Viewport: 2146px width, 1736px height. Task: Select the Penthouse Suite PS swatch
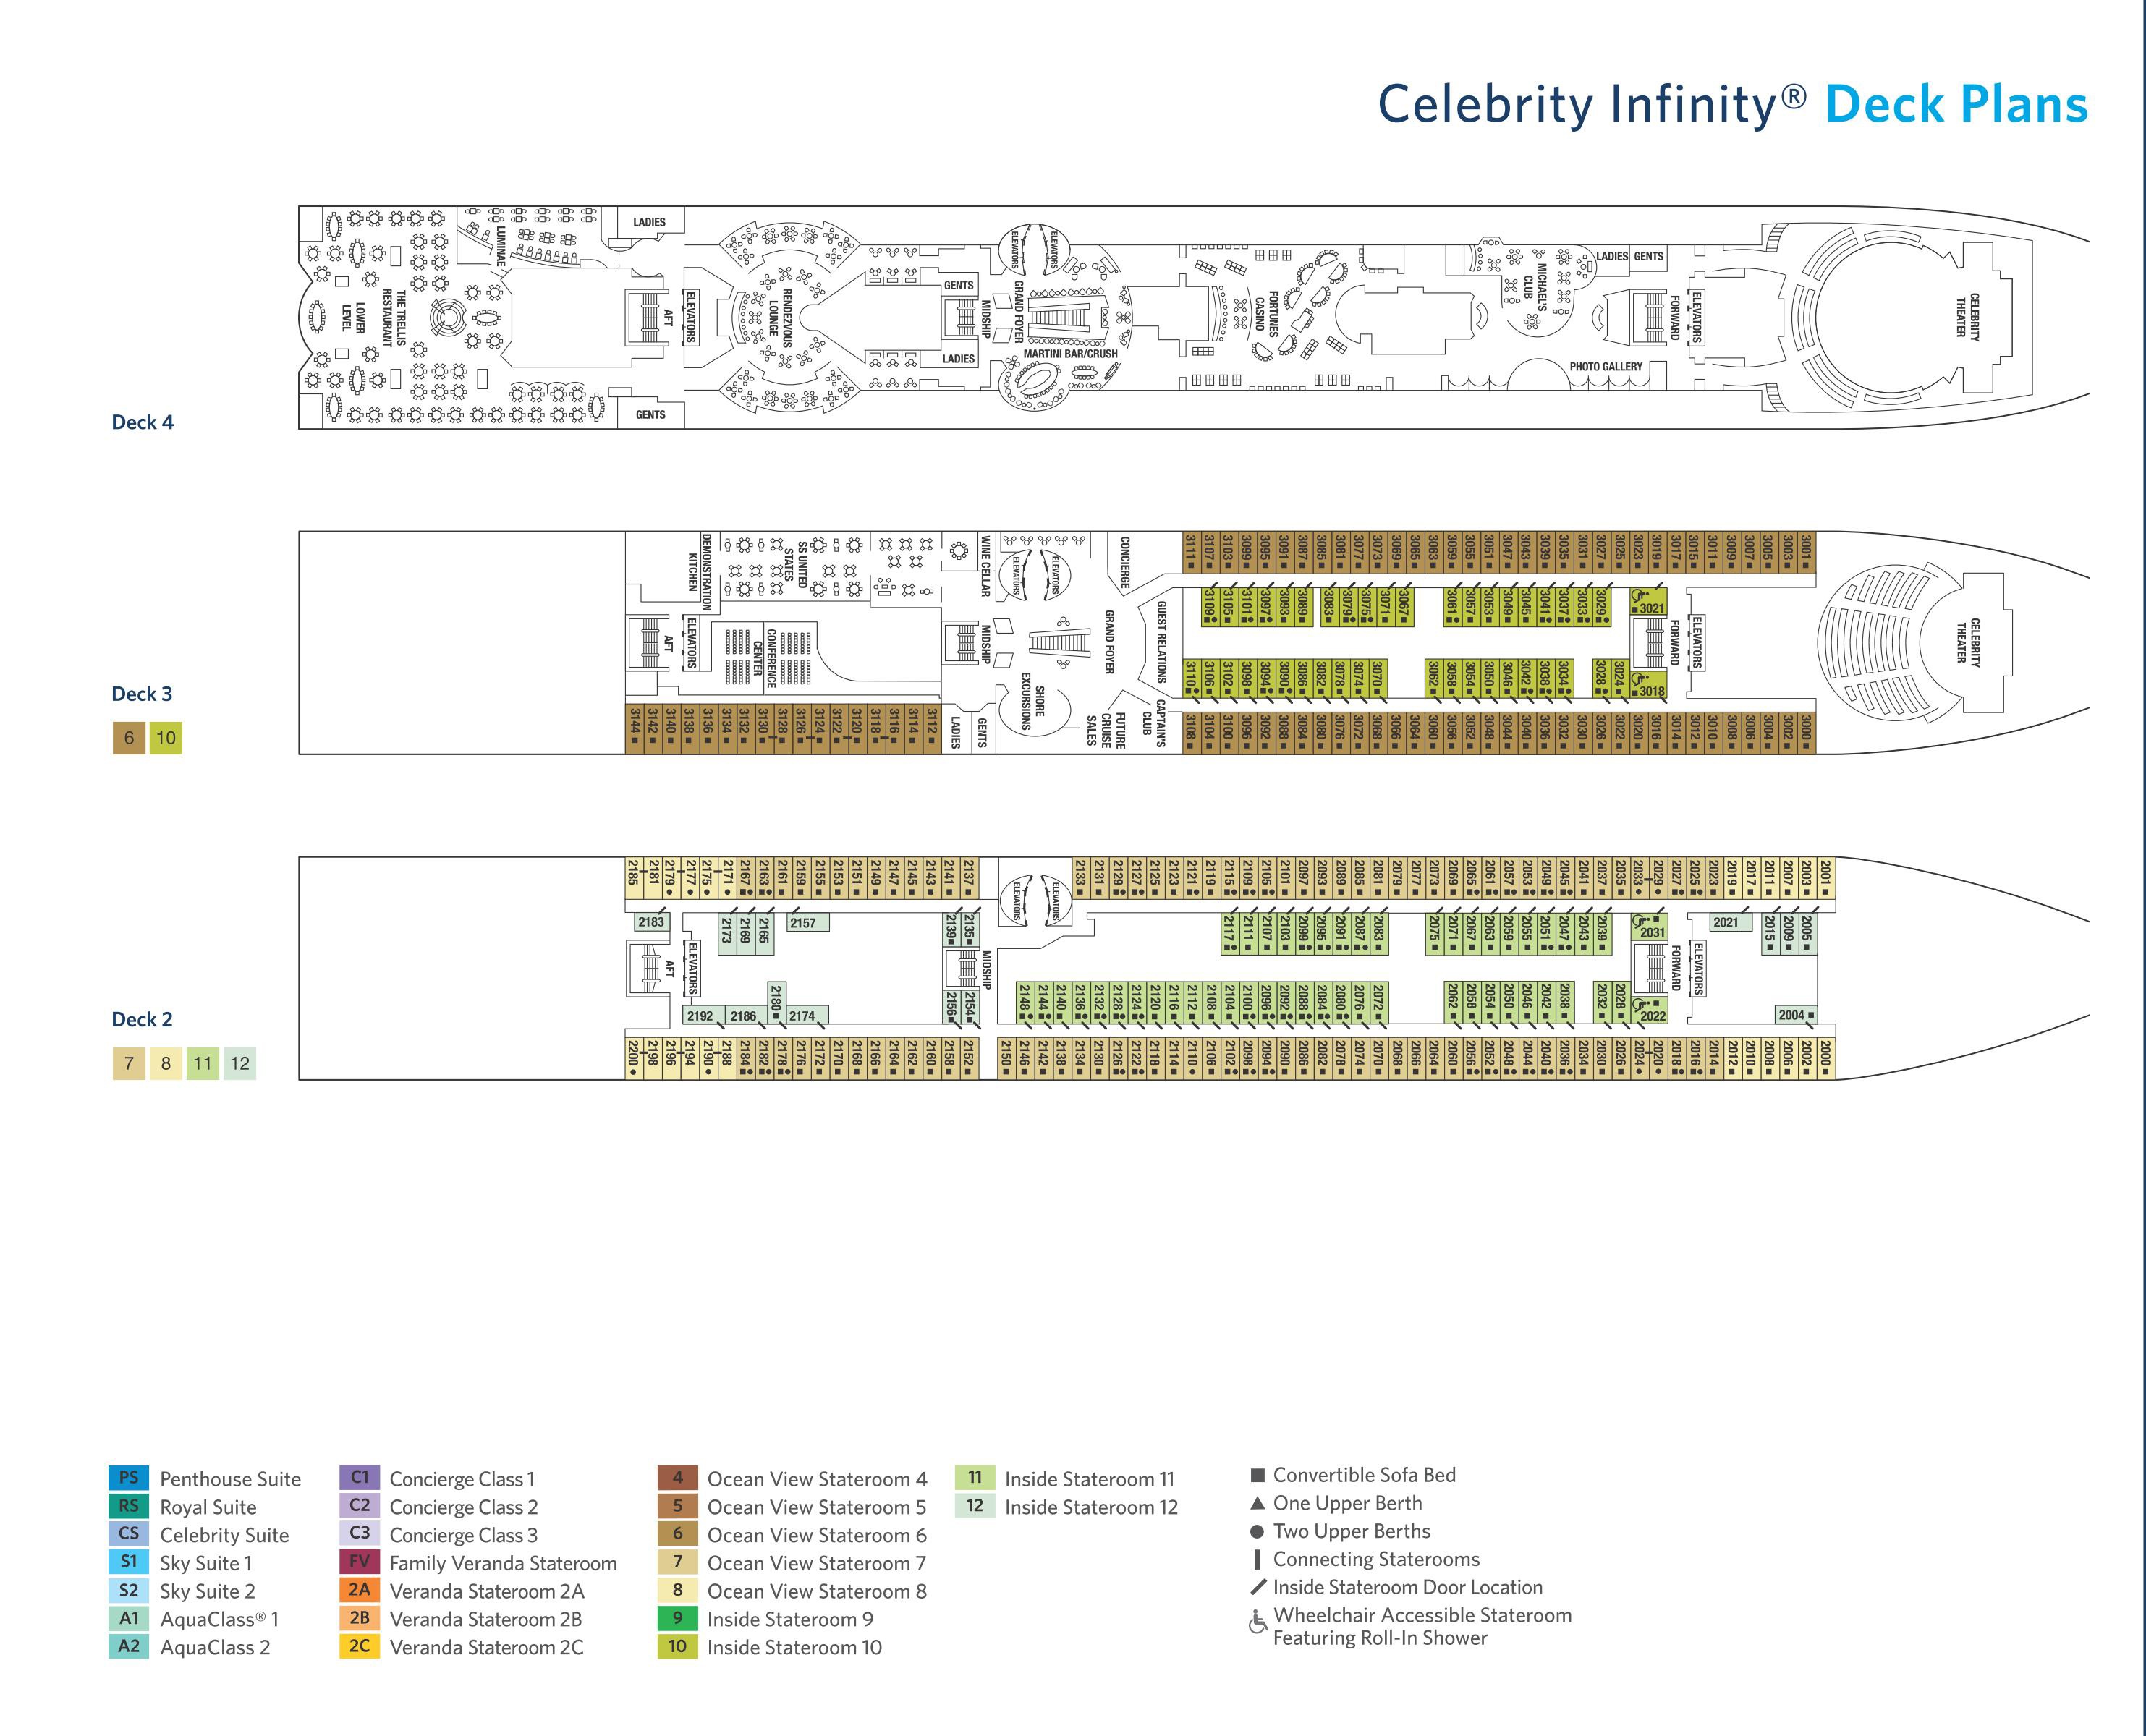click(x=129, y=1478)
